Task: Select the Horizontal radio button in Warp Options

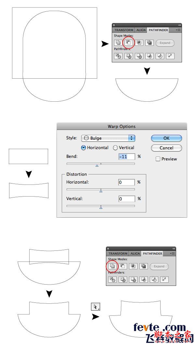Action: point(84,147)
